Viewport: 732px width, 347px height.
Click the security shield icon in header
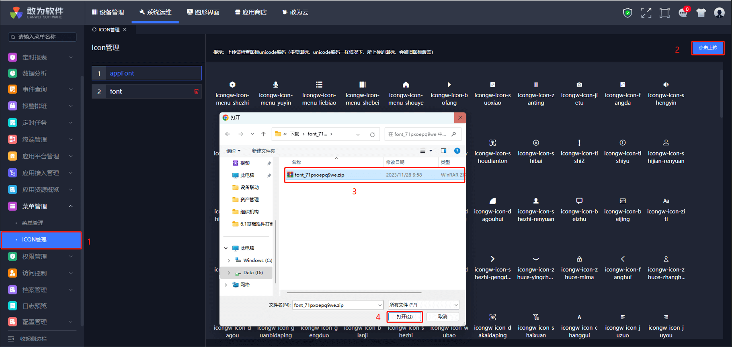tap(627, 13)
